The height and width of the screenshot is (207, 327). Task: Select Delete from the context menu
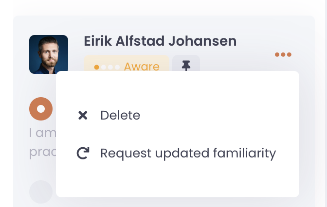click(x=120, y=115)
